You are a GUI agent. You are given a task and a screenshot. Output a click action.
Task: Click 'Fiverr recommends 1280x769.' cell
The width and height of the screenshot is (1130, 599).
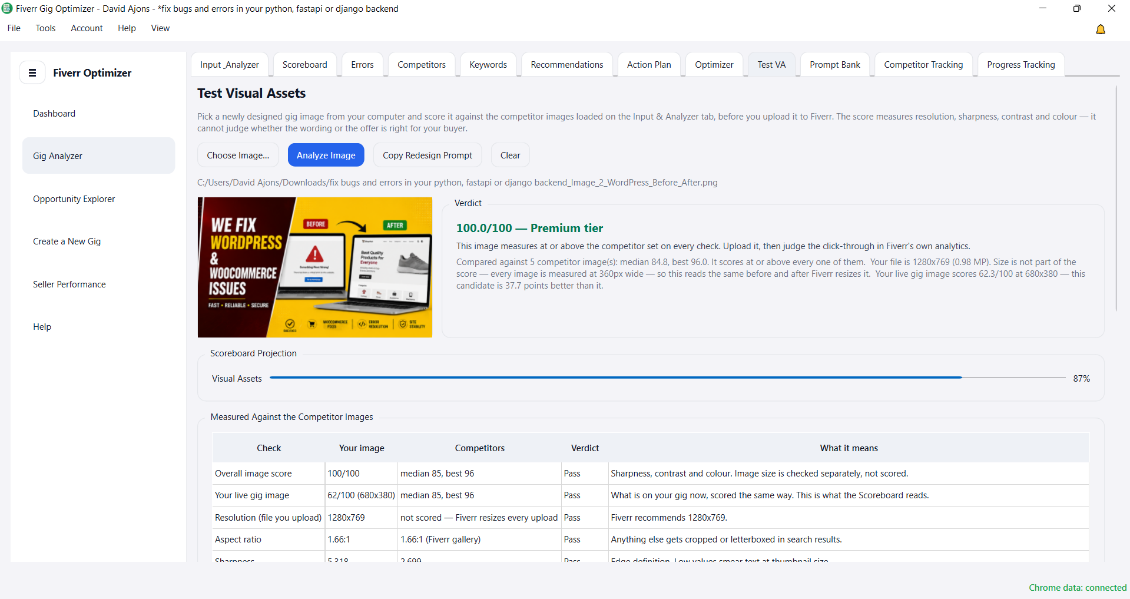pos(849,518)
